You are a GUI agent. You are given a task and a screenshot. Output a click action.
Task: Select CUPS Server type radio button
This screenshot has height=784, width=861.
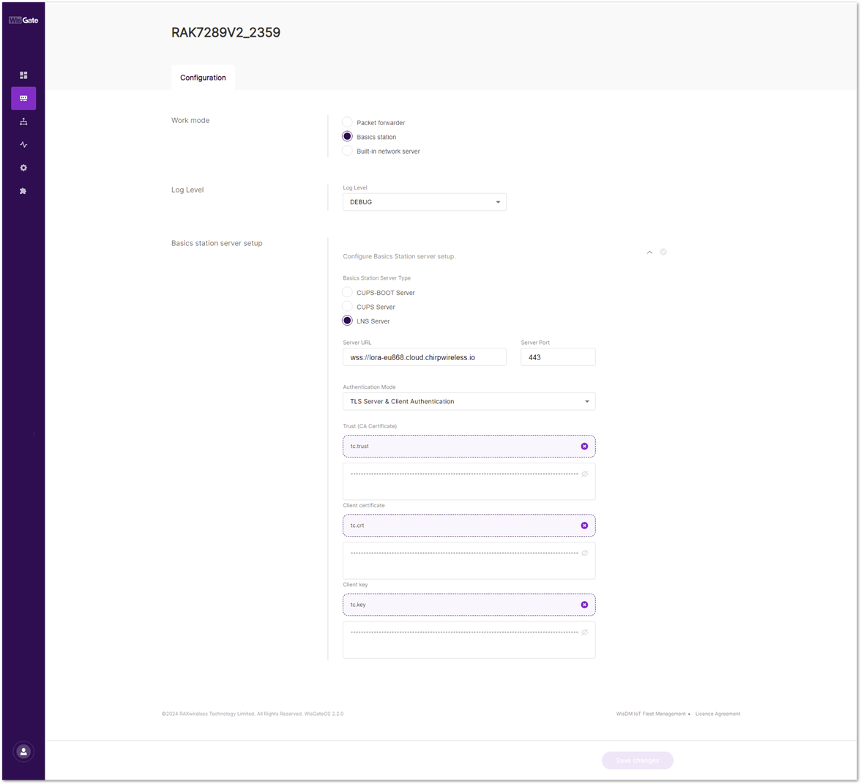click(348, 307)
